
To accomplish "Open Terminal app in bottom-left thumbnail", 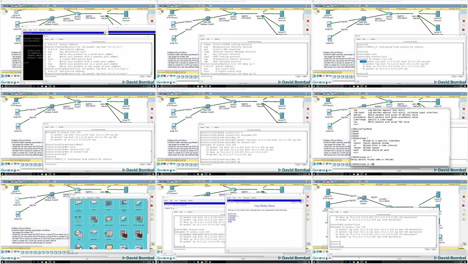I will point(109,204).
